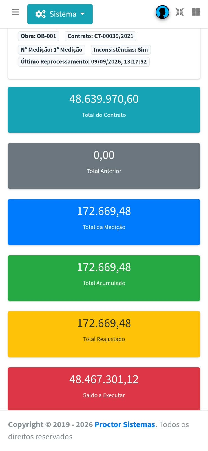Click the Copyright footer text
This screenshot has height=451, width=208.
[98, 430]
